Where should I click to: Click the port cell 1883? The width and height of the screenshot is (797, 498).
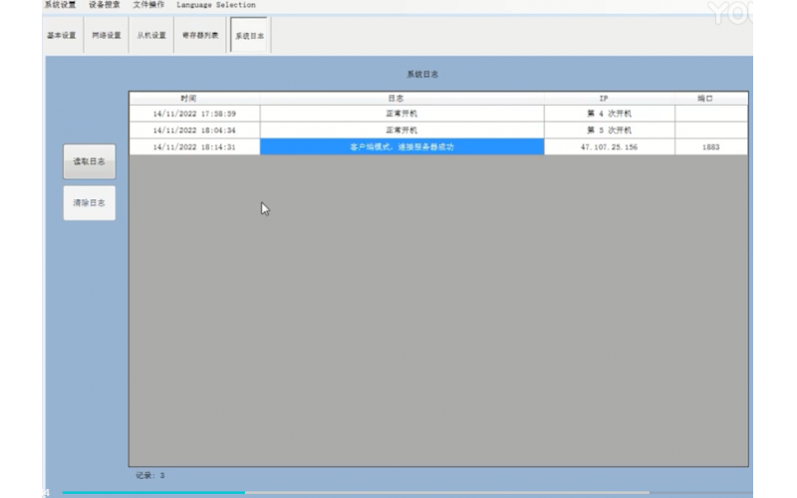710,147
